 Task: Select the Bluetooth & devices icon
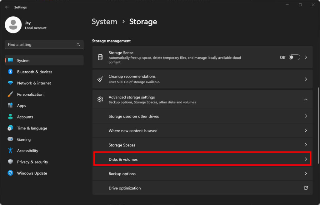click(x=10, y=72)
